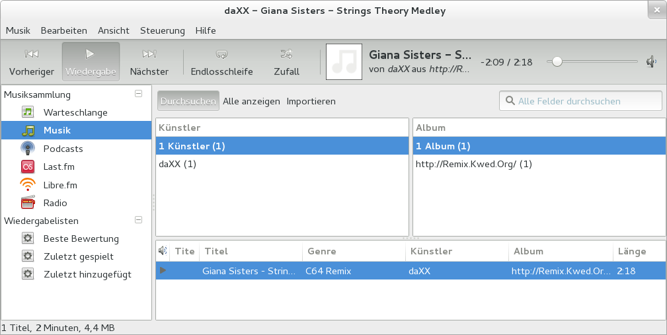The height and width of the screenshot is (335, 667).
Task: Open Warteschlange queue in sidebar
Action: tap(75, 112)
